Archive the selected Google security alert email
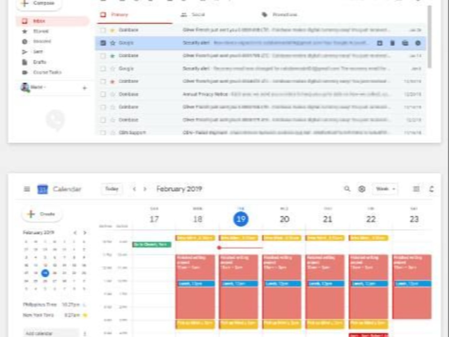The width and height of the screenshot is (449, 337). [x=380, y=43]
